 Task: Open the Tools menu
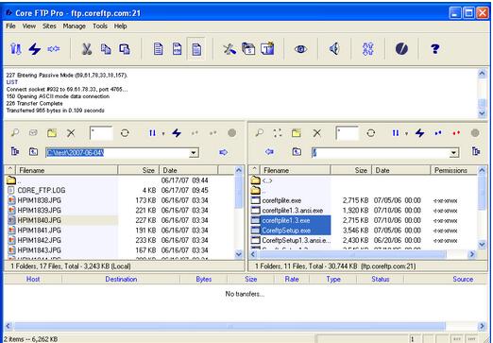(100, 26)
